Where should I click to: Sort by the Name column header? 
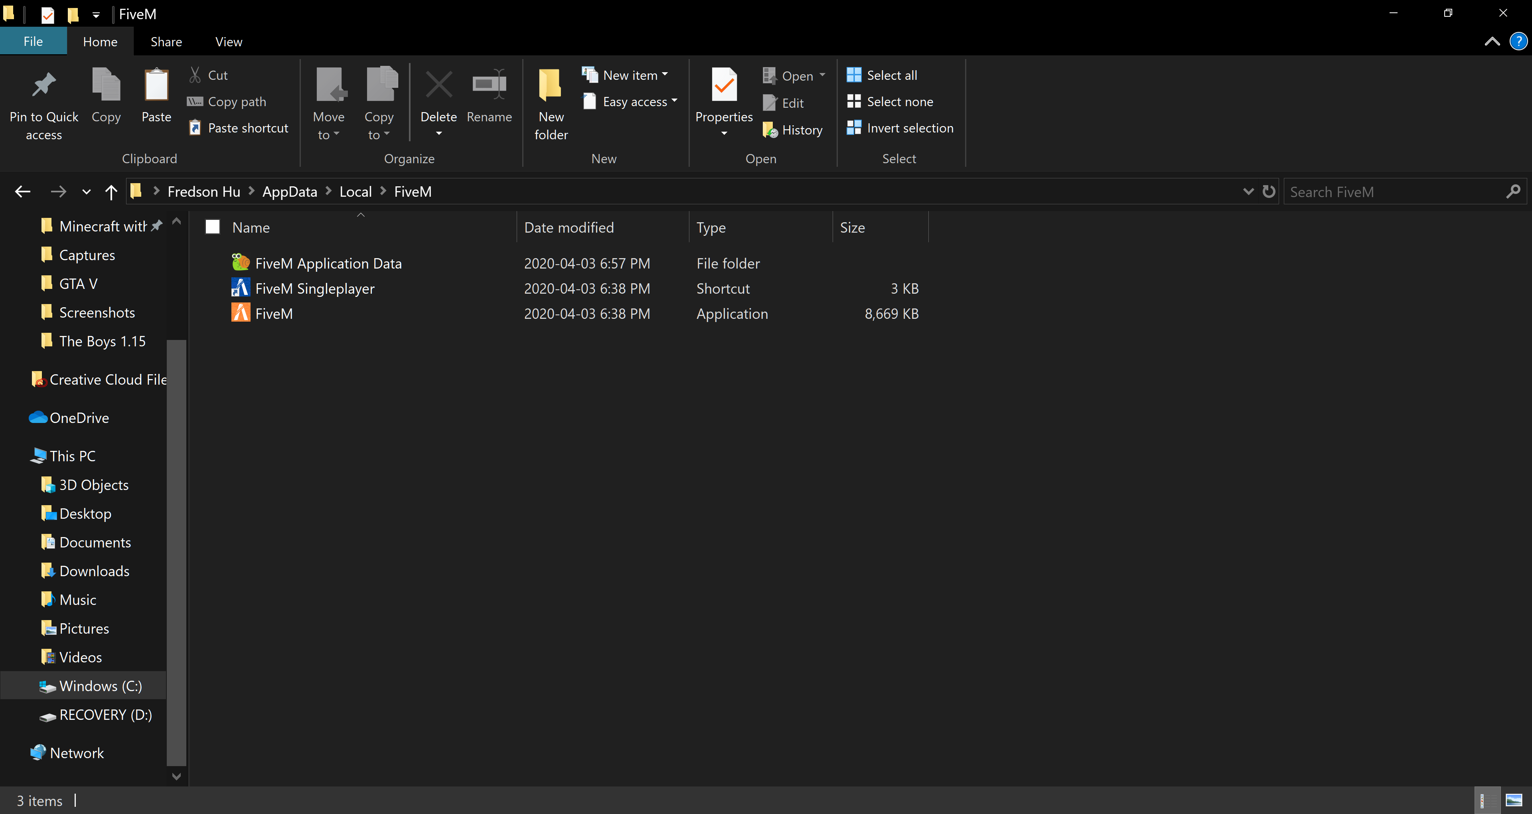(x=360, y=227)
